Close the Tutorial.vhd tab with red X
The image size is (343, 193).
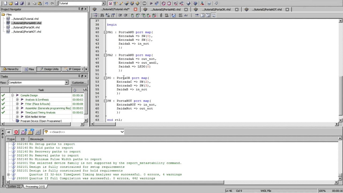(x=136, y=9)
